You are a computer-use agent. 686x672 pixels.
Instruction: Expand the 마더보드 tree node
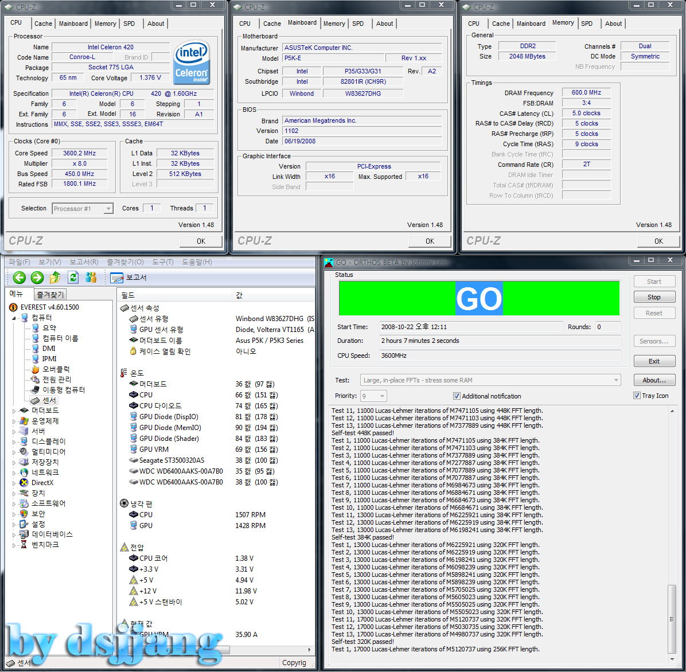click(x=14, y=411)
